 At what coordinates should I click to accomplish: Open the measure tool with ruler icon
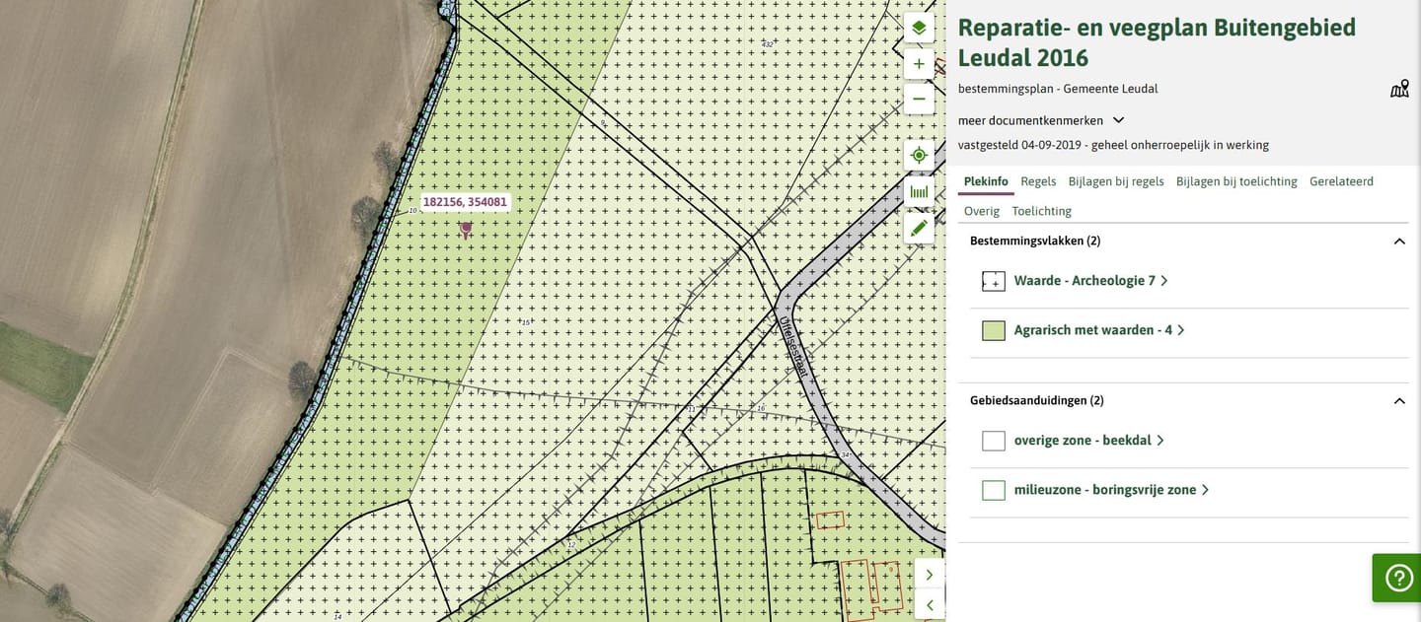(x=919, y=191)
